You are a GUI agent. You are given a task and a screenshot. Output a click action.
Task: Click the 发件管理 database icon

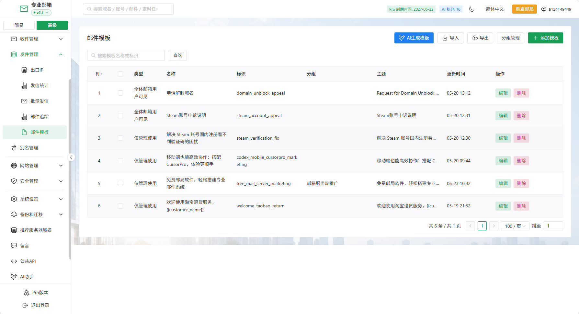point(14,54)
